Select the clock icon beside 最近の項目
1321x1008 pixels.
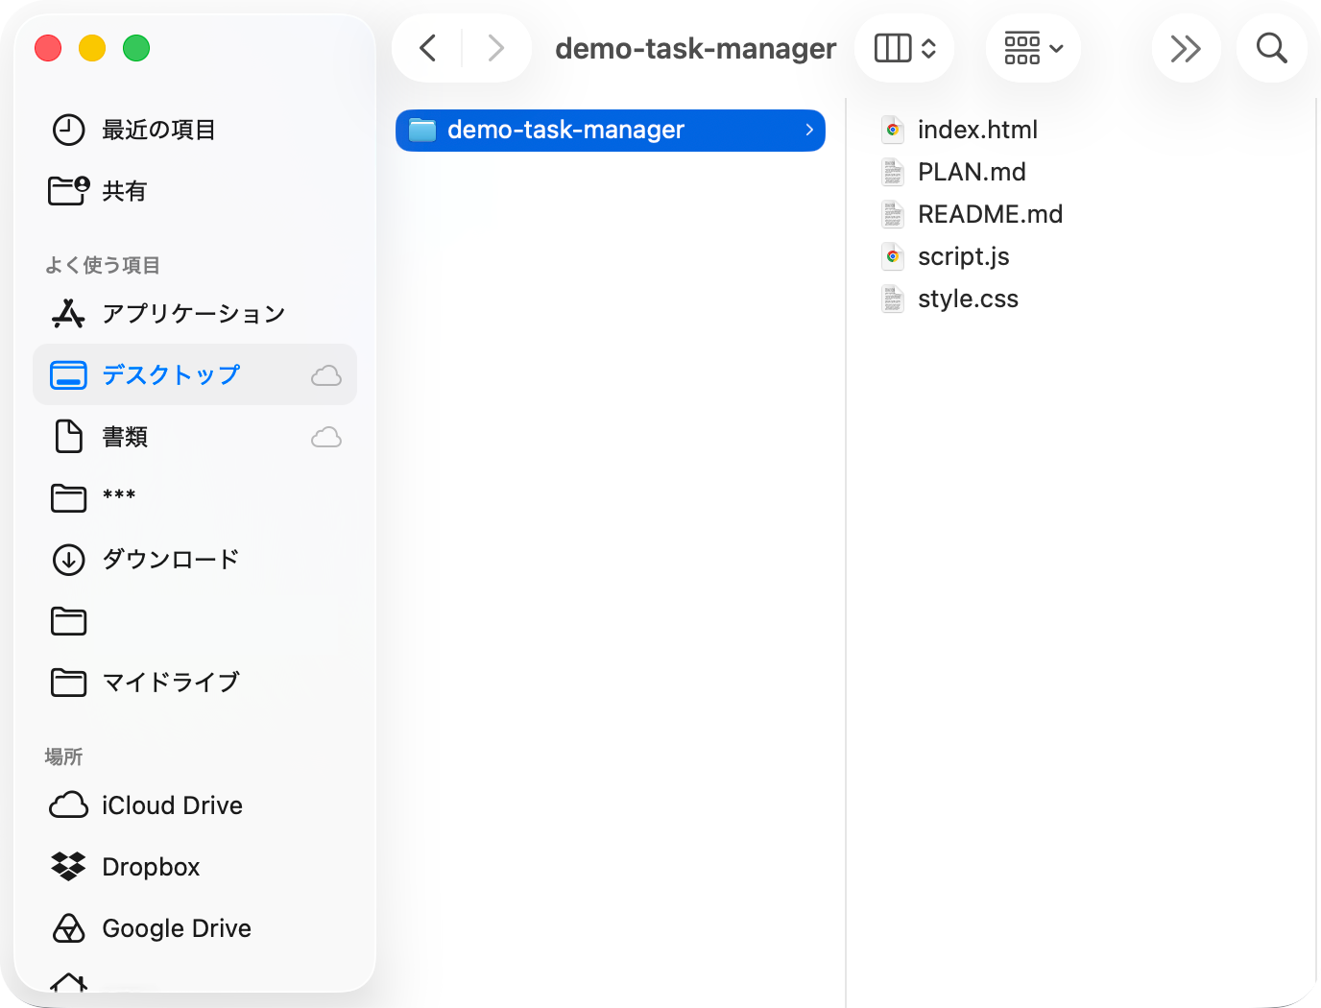pyautogui.click(x=68, y=130)
